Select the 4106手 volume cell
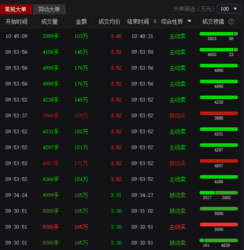Viewport: 244px width, 250px height. coord(51,52)
